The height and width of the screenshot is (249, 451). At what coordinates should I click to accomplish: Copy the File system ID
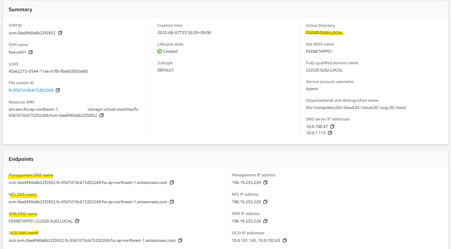[58, 90]
